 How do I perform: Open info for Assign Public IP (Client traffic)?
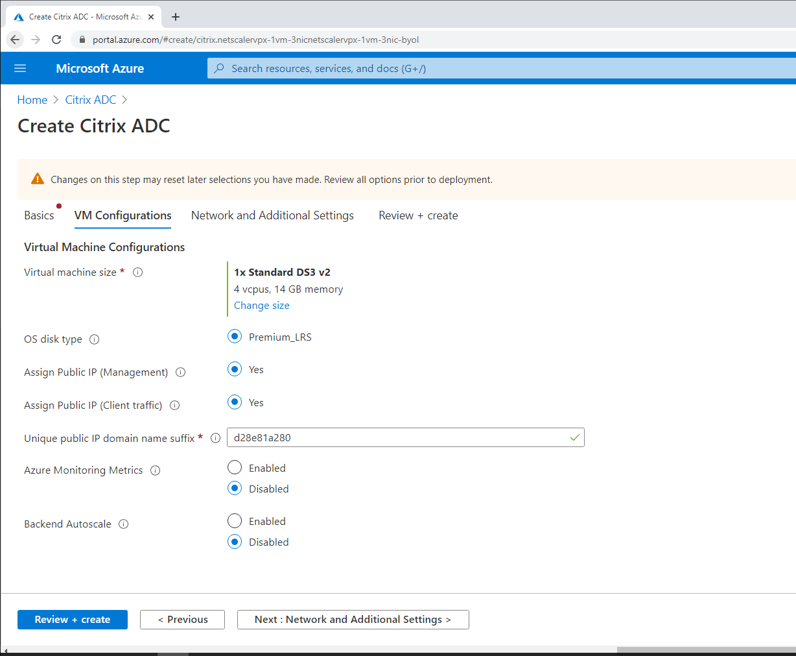(174, 405)
